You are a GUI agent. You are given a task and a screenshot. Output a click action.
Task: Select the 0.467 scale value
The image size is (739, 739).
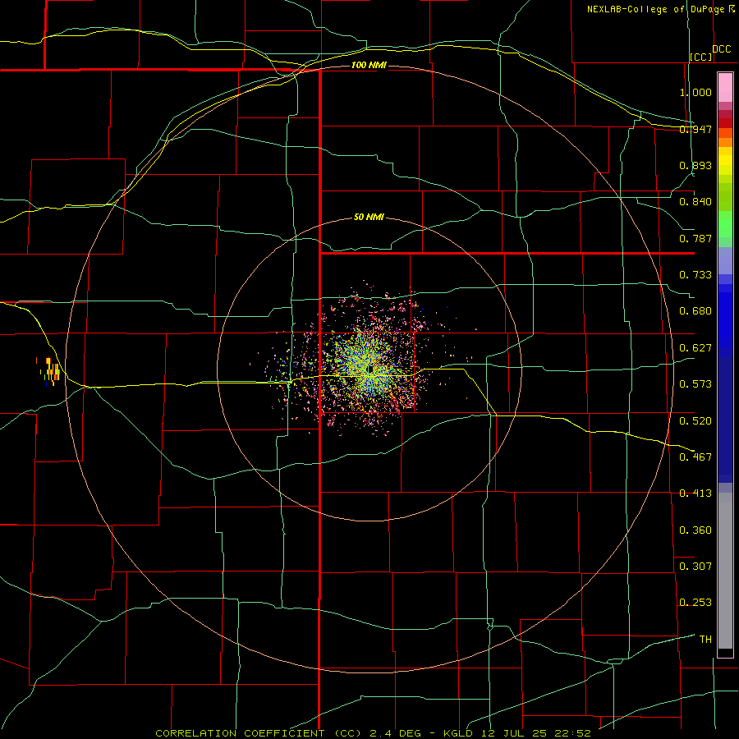[695, 457]
